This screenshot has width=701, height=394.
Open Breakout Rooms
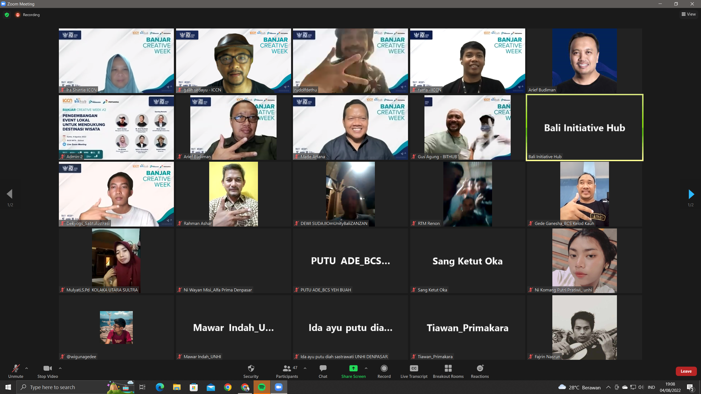point(448,371)
